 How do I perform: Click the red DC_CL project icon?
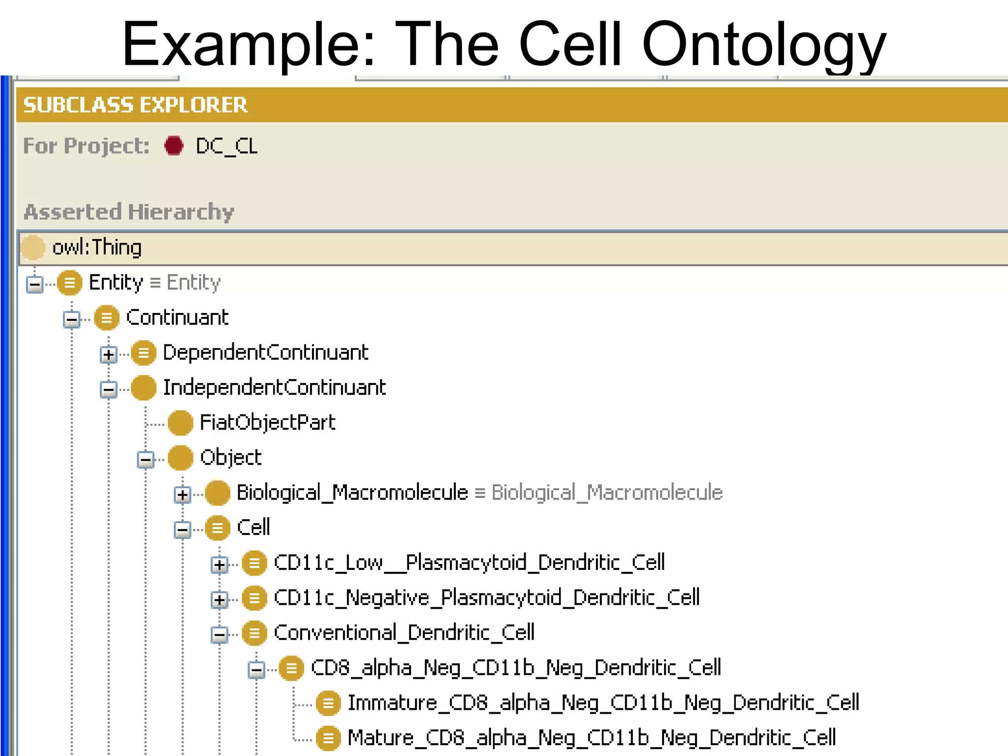tap(174, 146)
